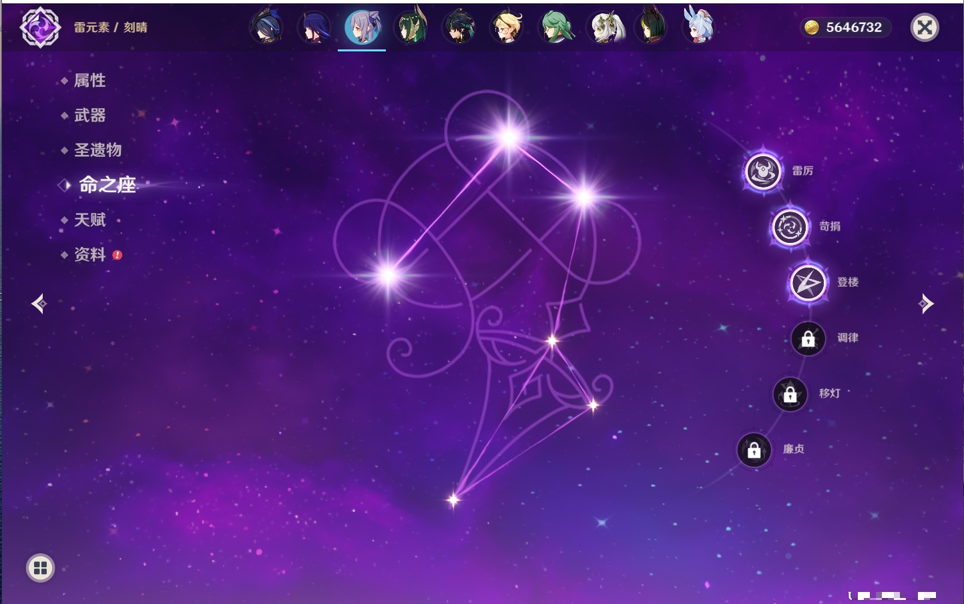Open the 资料 profile menu
Viewport: 964px width, 604px height.
point(89,254)
